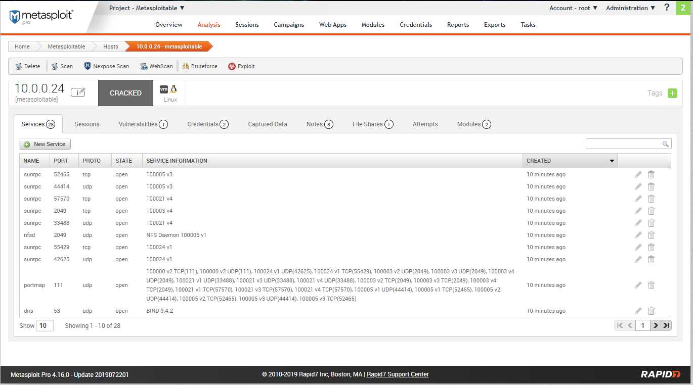Open the Campaigns menu

click(x=289, y=24)
